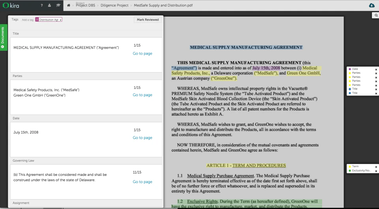Screen dimensions: 379x209
Task: Click the Mark Reviewed button
Action: (x=148, y=20)
